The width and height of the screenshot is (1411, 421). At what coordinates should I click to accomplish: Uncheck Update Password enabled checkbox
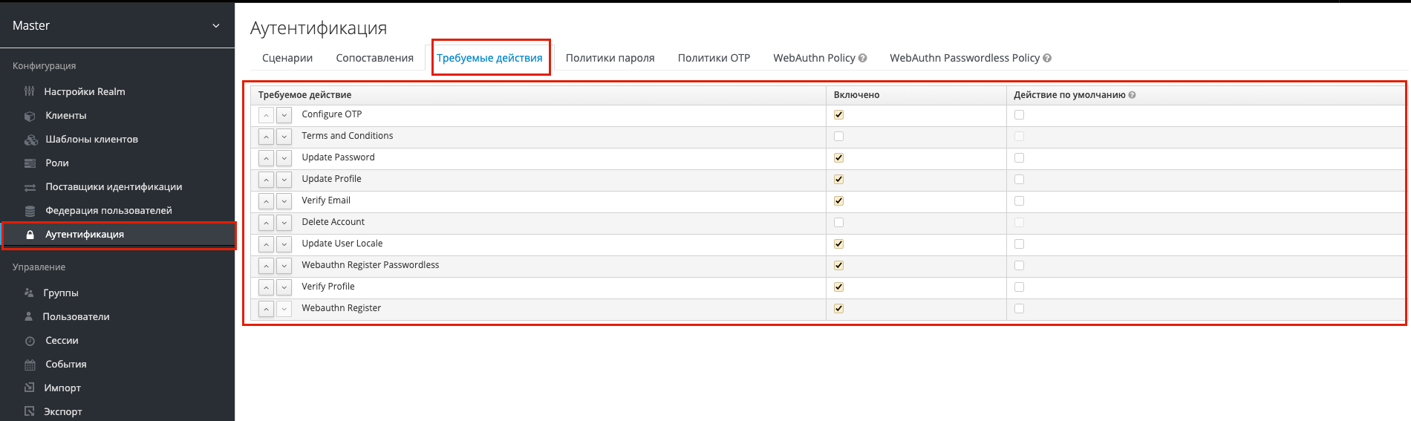point(838,157)
